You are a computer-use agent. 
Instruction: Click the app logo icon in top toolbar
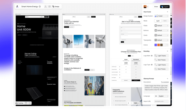17,7
